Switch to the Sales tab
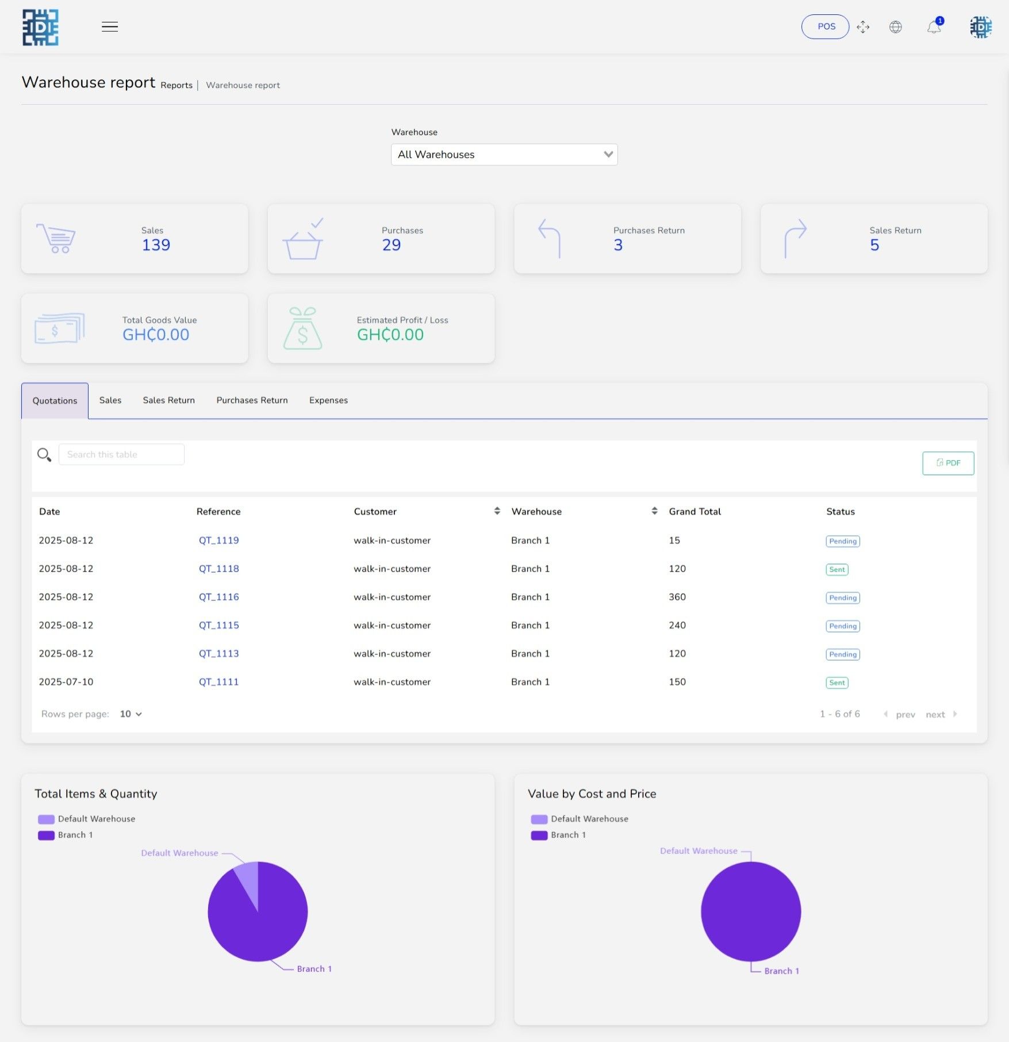Screen dimensions: 1009x1042 coord(110,400)
